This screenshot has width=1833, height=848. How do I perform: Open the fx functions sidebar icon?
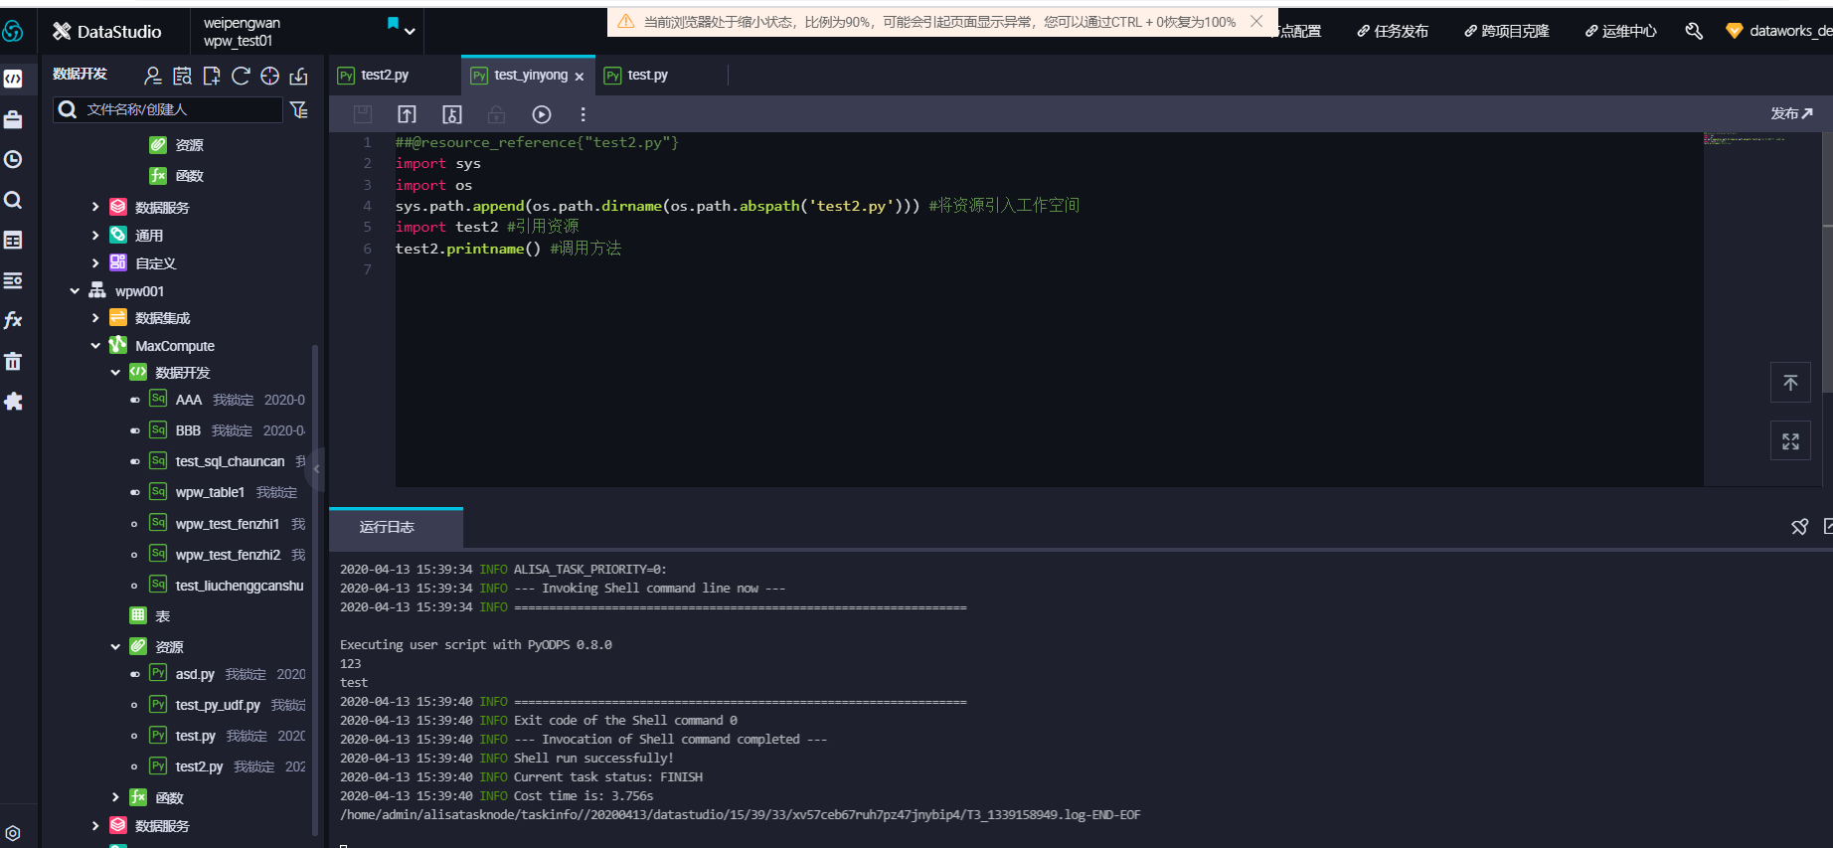13,320
